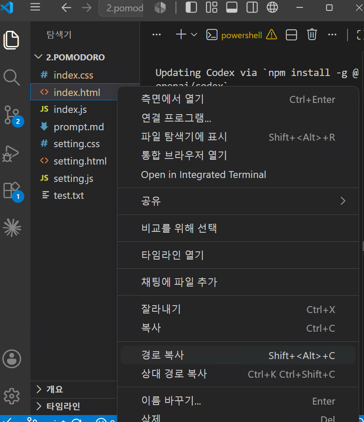Kill the terminal with the trash icon
This screenshot has width=364, height=422.
click(x=312, y=34)
